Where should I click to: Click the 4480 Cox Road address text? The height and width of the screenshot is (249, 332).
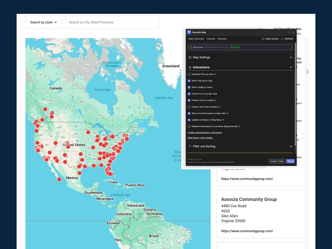pyautogui.click(x=234, y=206)
